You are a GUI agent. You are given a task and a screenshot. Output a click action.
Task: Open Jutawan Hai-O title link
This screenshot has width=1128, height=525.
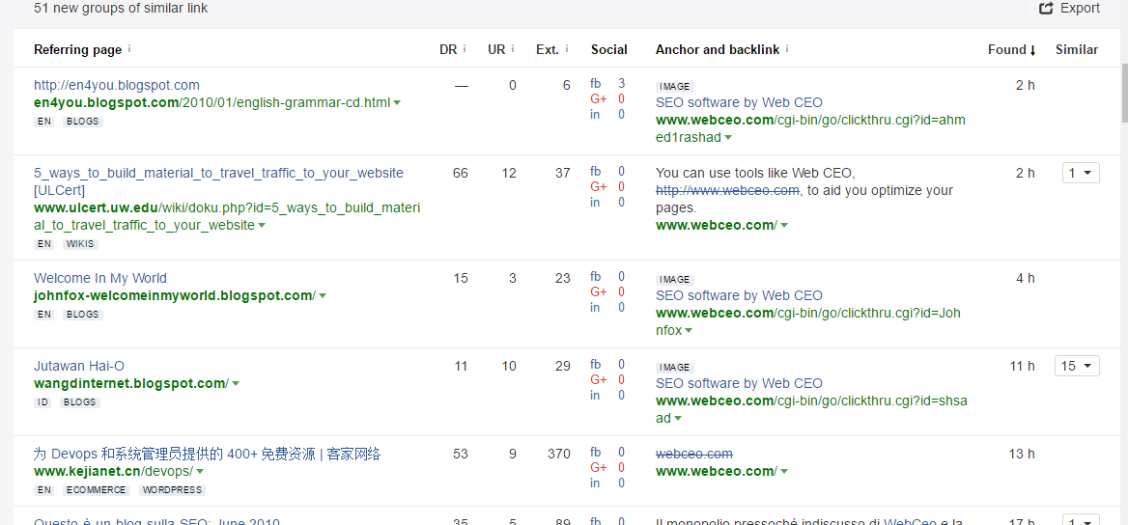(79, 366)
